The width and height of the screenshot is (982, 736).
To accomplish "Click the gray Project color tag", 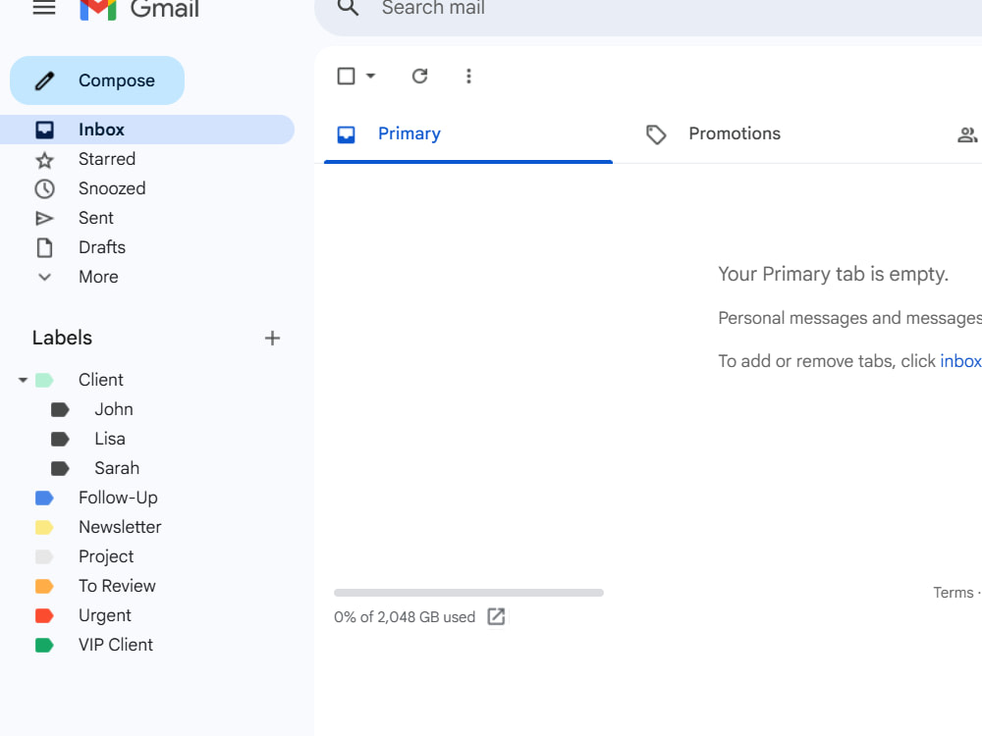I will pyautogui.click(x=44, y=557).
